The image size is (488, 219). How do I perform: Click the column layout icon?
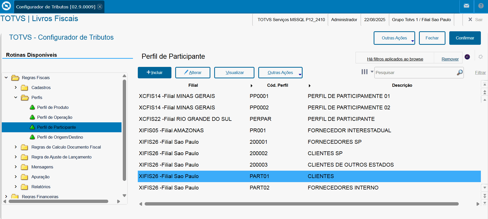[364, 72]
